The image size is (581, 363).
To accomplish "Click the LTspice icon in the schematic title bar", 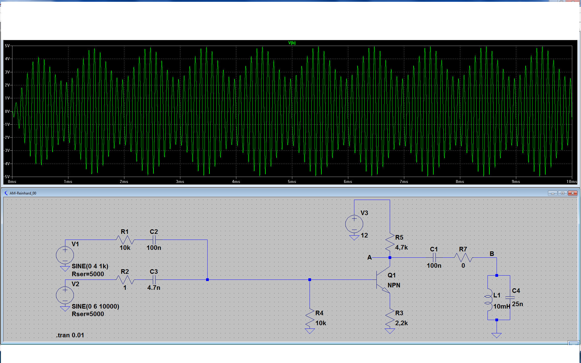I will 6,193.
